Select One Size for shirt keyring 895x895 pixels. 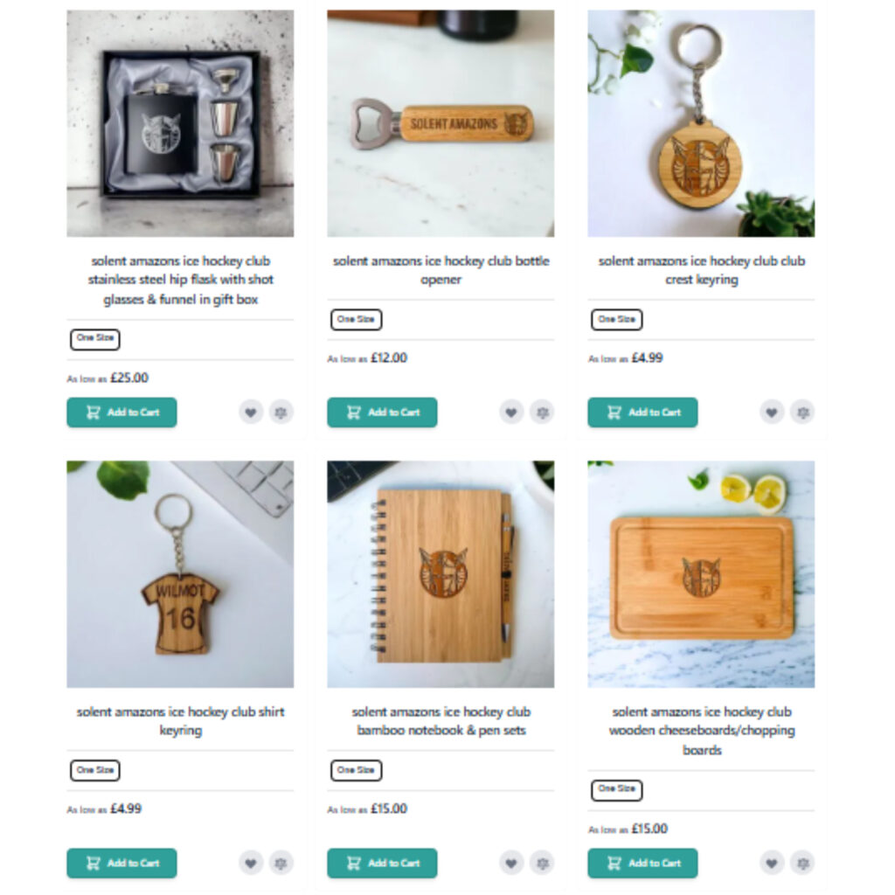point(95,770)
